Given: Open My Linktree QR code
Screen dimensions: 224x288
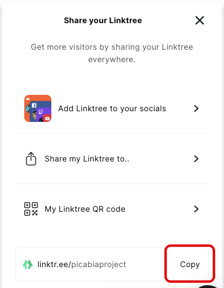Looking at the screenshot, I should [112, 209].
